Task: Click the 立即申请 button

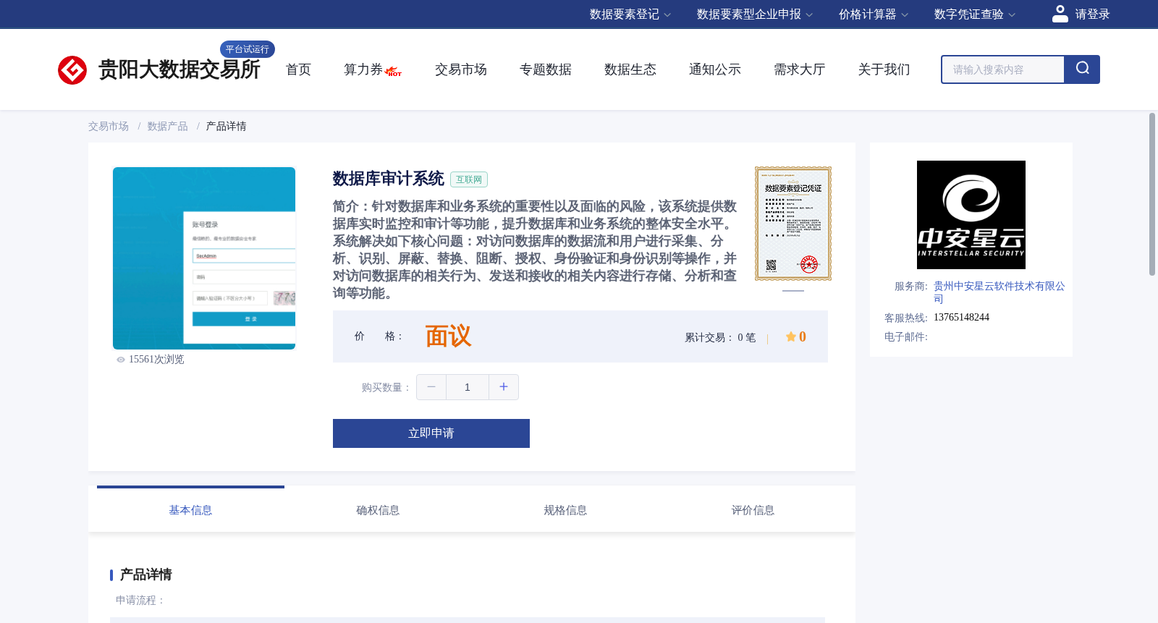Action: click(431, 433)
